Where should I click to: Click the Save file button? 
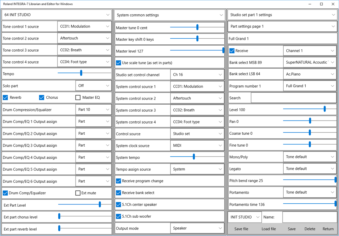pos(241,229)
